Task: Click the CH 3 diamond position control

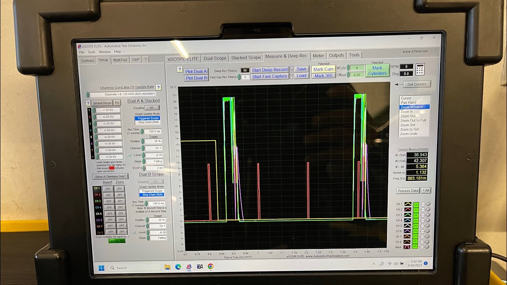Action: pos(423,215)
